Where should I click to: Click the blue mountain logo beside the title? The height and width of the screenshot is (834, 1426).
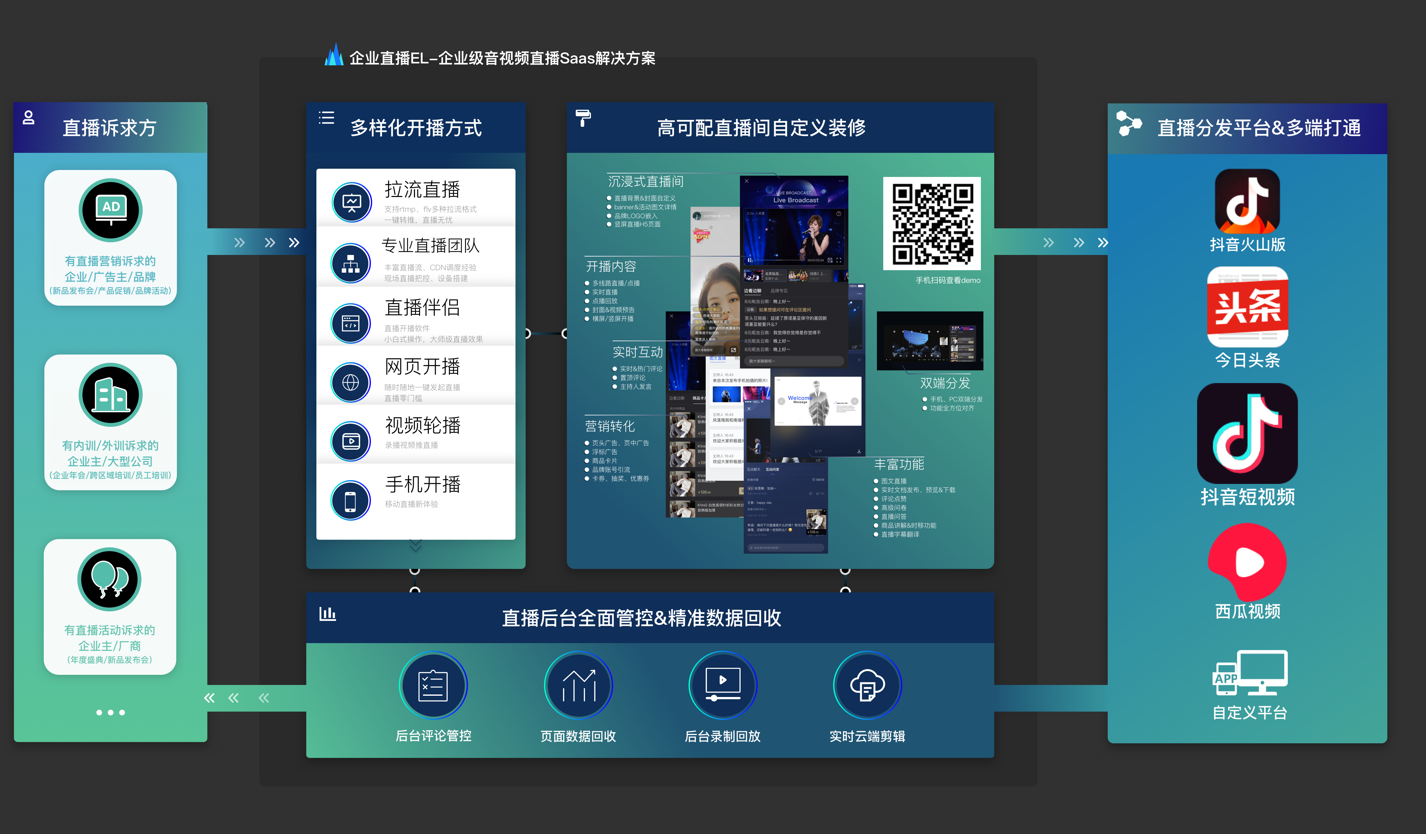click(x=334, y=55)
